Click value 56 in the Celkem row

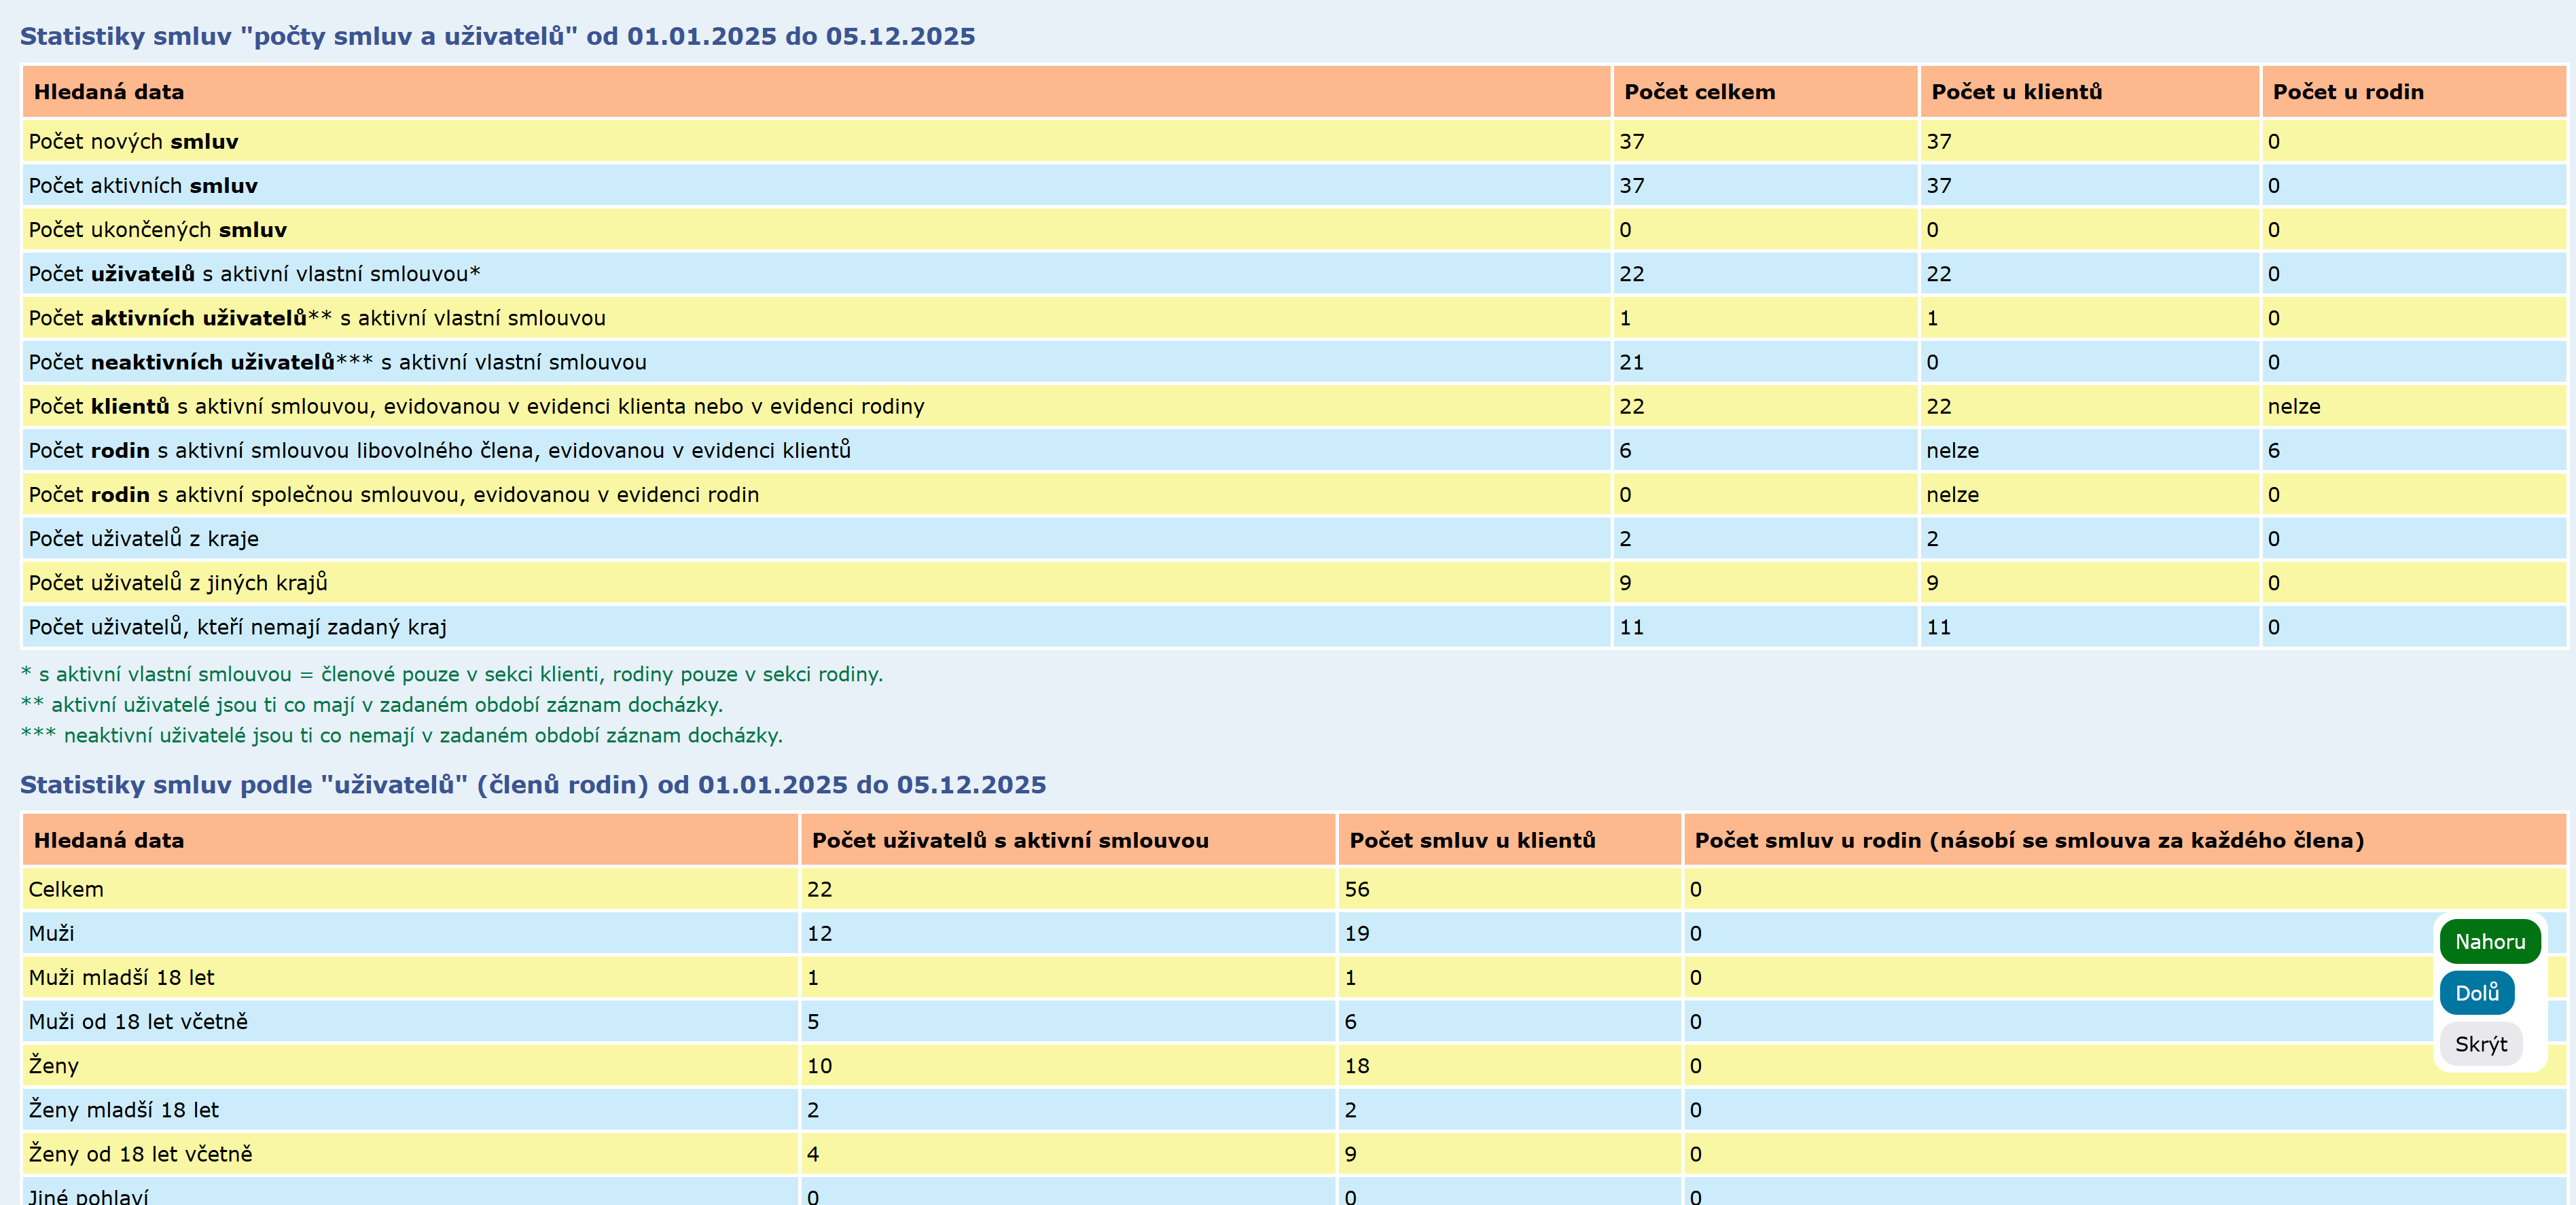coord(1356,889)
